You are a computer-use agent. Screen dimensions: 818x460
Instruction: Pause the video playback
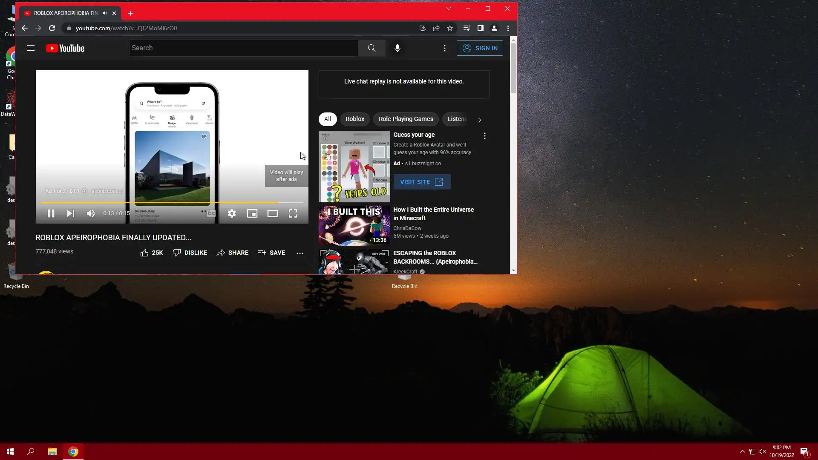tap(51, 213)
